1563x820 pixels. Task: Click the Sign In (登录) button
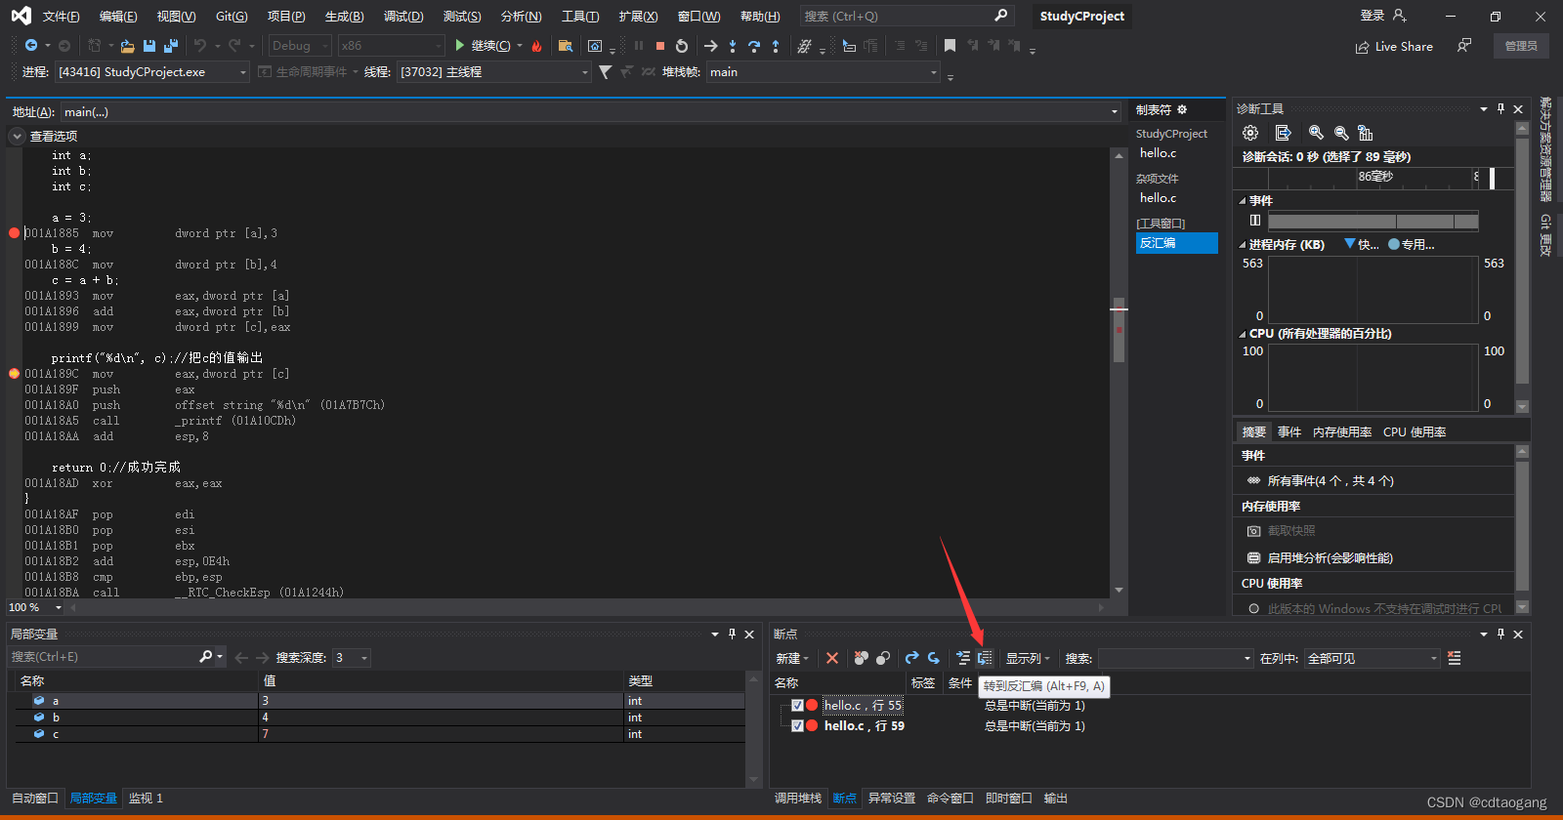[1382, 16]
